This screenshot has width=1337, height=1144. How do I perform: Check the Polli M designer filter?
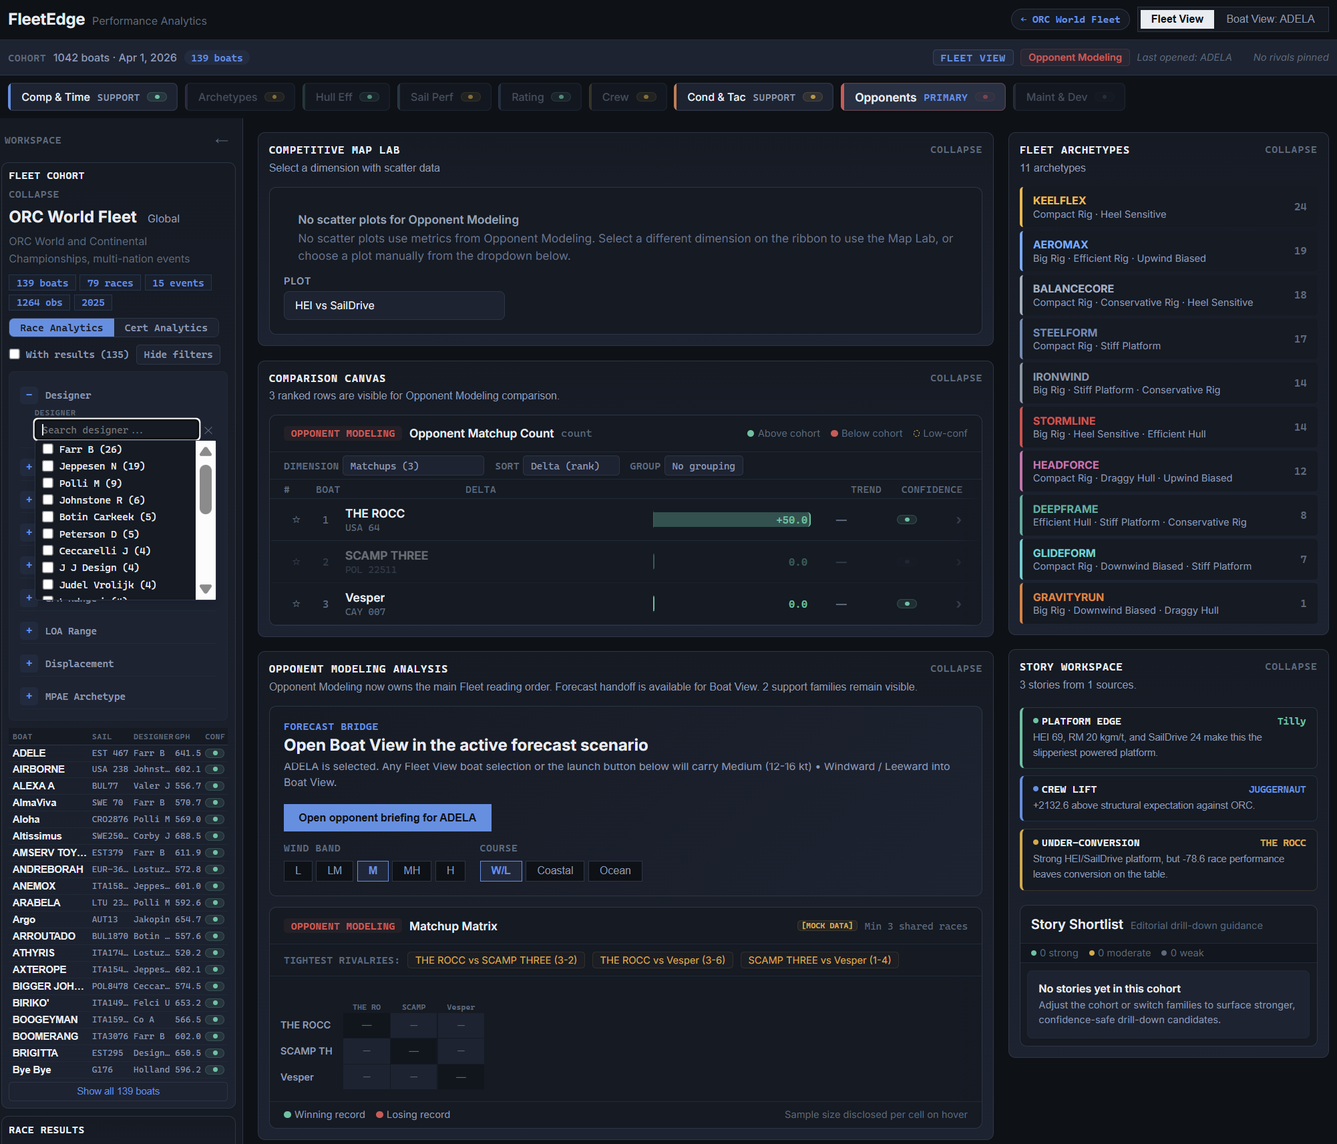click(x=48, y=484)
